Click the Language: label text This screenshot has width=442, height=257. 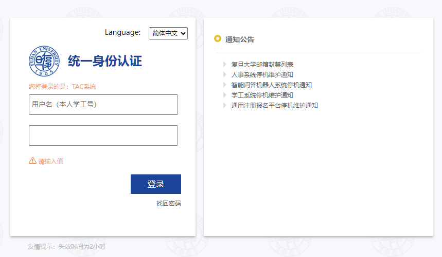click(122, 33)
